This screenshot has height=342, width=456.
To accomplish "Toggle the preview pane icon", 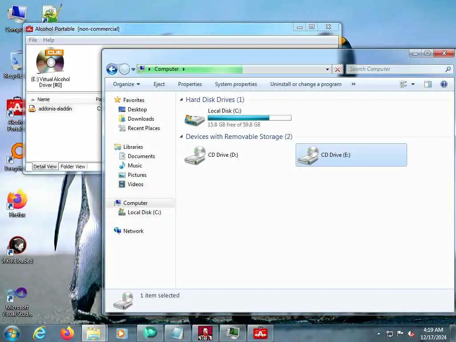I will 428,84.
